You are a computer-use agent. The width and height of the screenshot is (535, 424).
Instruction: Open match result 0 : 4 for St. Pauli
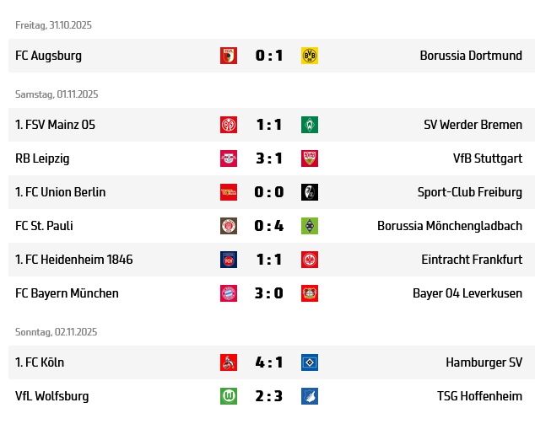pos(269,226)
